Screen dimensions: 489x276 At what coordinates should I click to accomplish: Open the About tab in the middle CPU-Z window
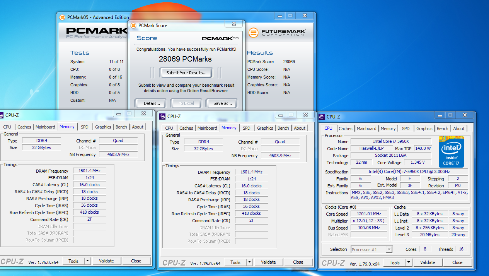pos(300,128)
